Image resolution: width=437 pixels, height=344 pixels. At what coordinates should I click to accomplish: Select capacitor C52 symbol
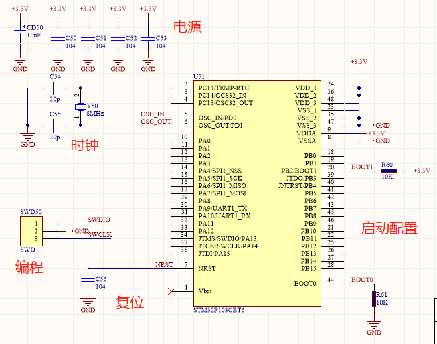tap(118, 39)
